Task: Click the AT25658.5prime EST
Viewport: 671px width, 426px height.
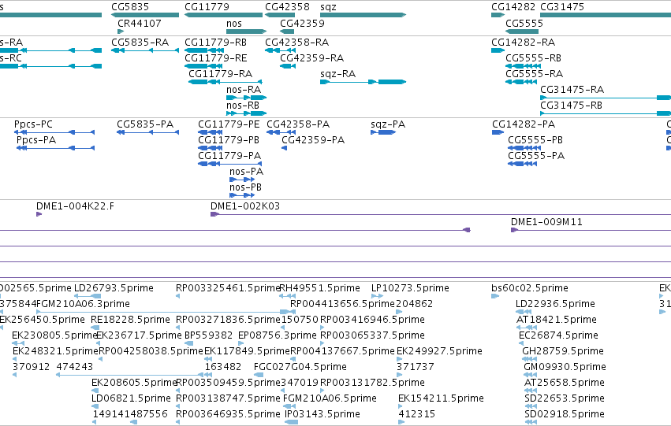Action: [x=531, y=391]
